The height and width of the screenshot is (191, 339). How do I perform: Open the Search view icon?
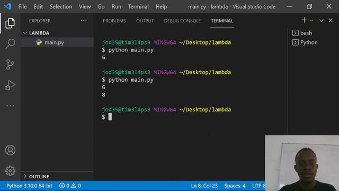point(10,44)
